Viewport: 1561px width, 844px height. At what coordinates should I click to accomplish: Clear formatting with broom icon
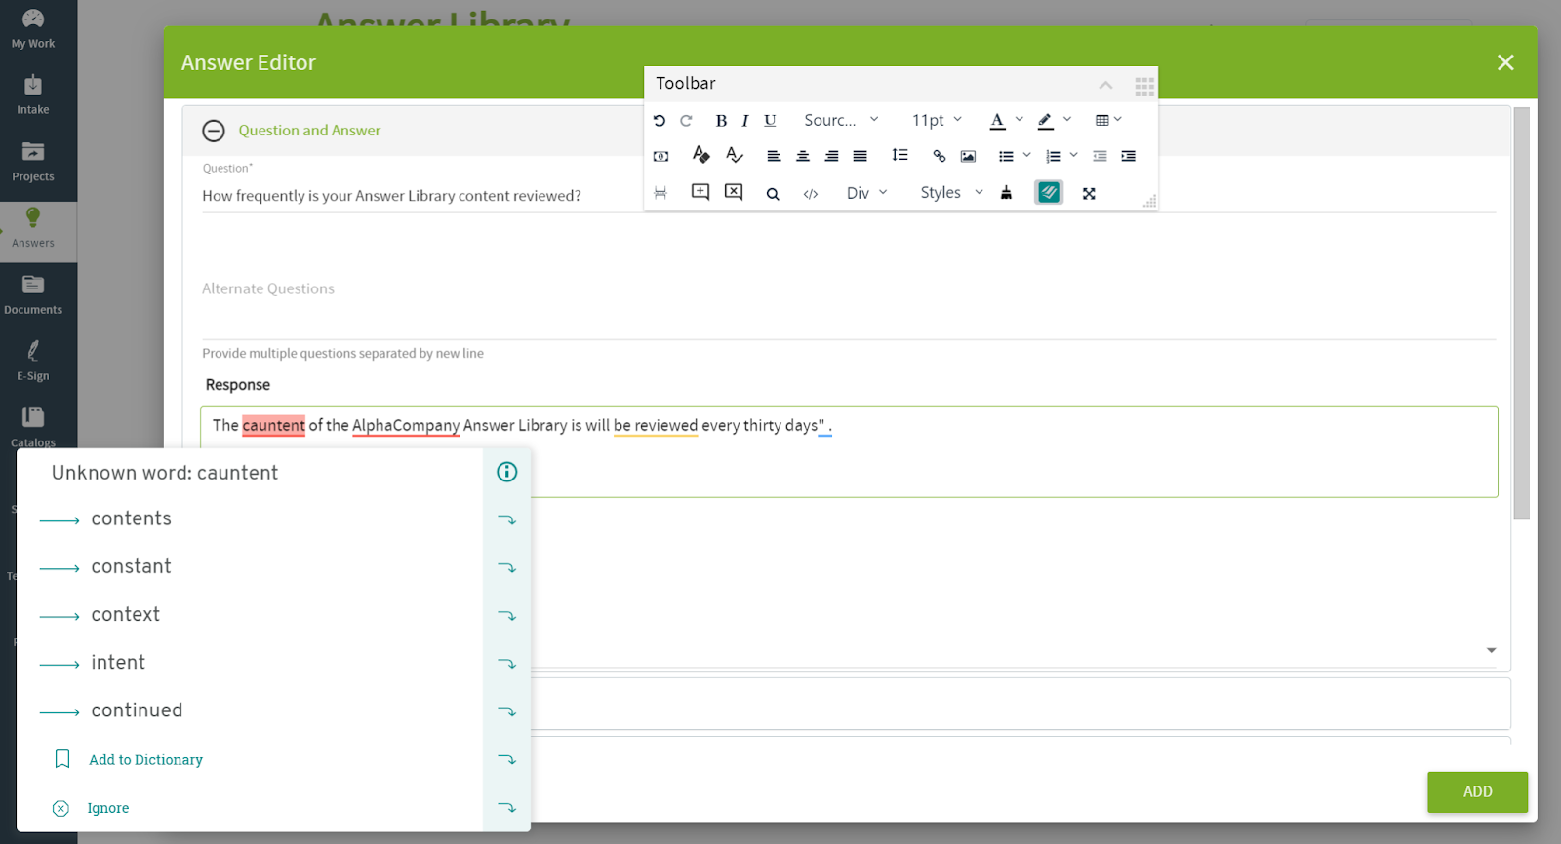[1007, 193]
